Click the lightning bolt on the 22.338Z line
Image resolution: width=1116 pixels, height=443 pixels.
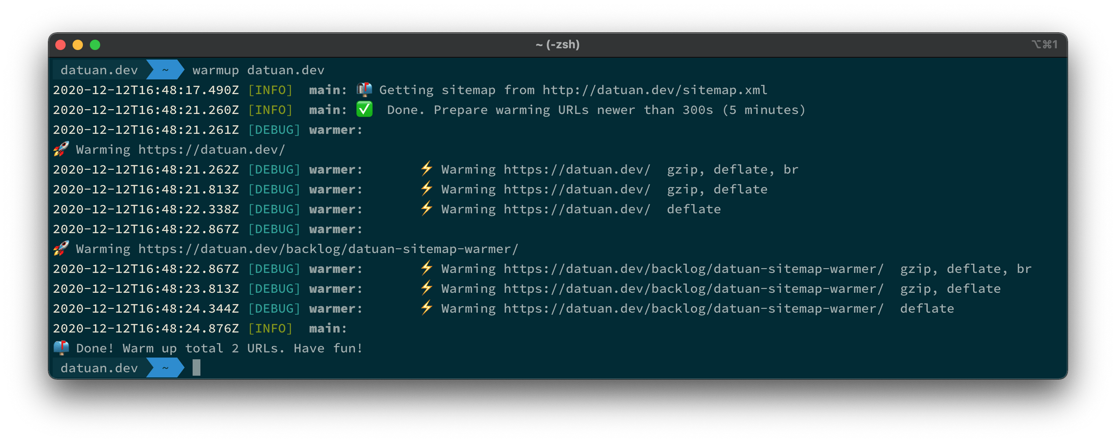pos(426,209)
